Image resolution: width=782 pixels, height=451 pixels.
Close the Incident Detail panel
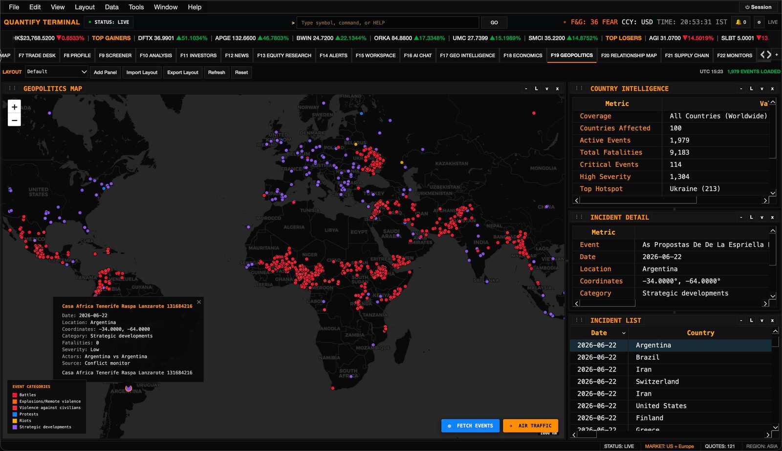[x=772, y=217]
